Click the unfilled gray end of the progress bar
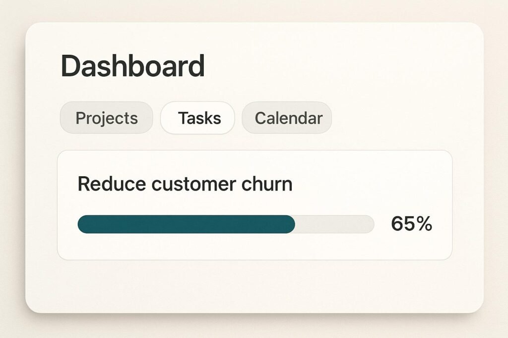This screenshot has height=338, width=508. click(x=335, y=225)
